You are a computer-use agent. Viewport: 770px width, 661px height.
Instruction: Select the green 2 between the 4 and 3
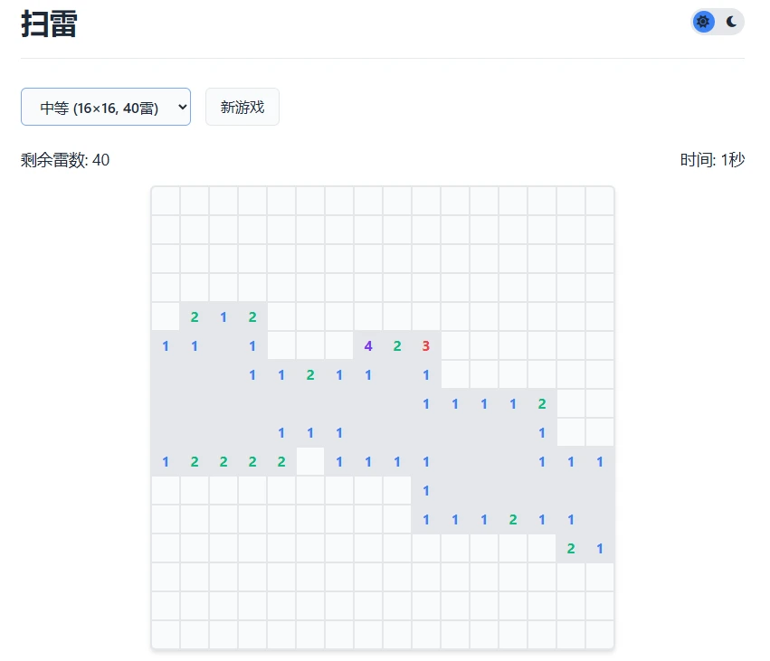pos(397,345)
